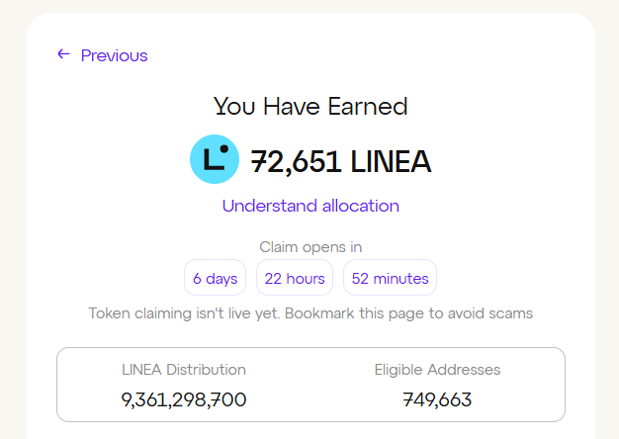This screenshot has height=439, width=619.
Task: Select the '52 minutes' countdown pill
Action: tap(390, 278)
